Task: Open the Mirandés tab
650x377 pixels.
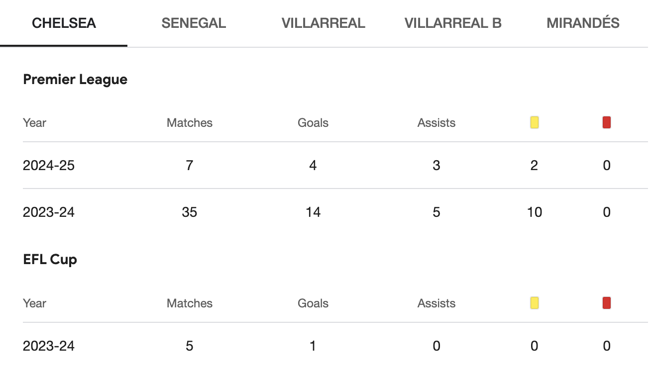Action: tap(583, 23)
